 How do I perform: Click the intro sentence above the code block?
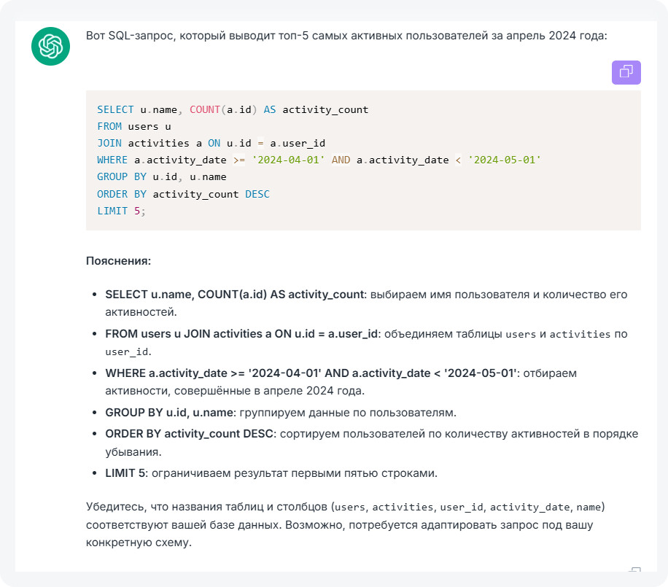(x=346, y=35)
